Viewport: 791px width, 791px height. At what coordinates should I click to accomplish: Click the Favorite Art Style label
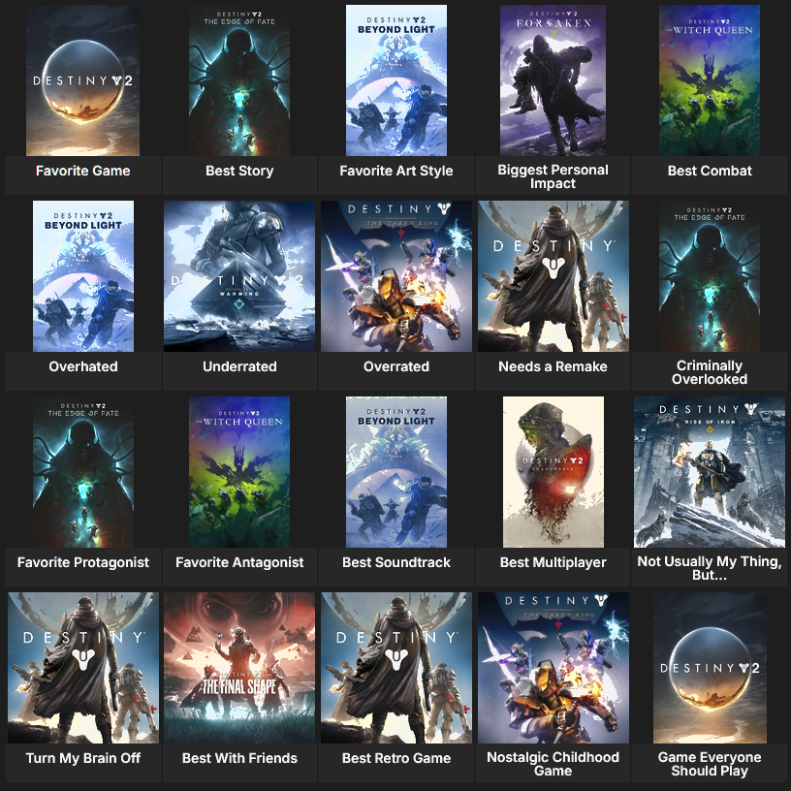396,171
